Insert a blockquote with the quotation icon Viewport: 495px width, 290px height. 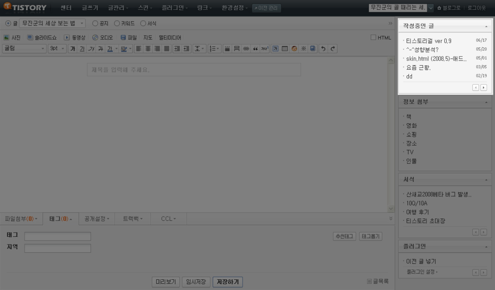tap(255, 49)
